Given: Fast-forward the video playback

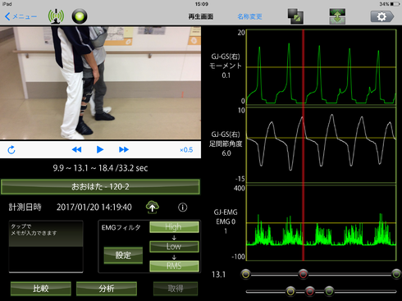Looking at the screenshot, I should (124, 149).
